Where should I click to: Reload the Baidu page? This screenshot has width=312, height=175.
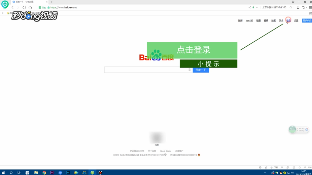(x=24, y=7)
